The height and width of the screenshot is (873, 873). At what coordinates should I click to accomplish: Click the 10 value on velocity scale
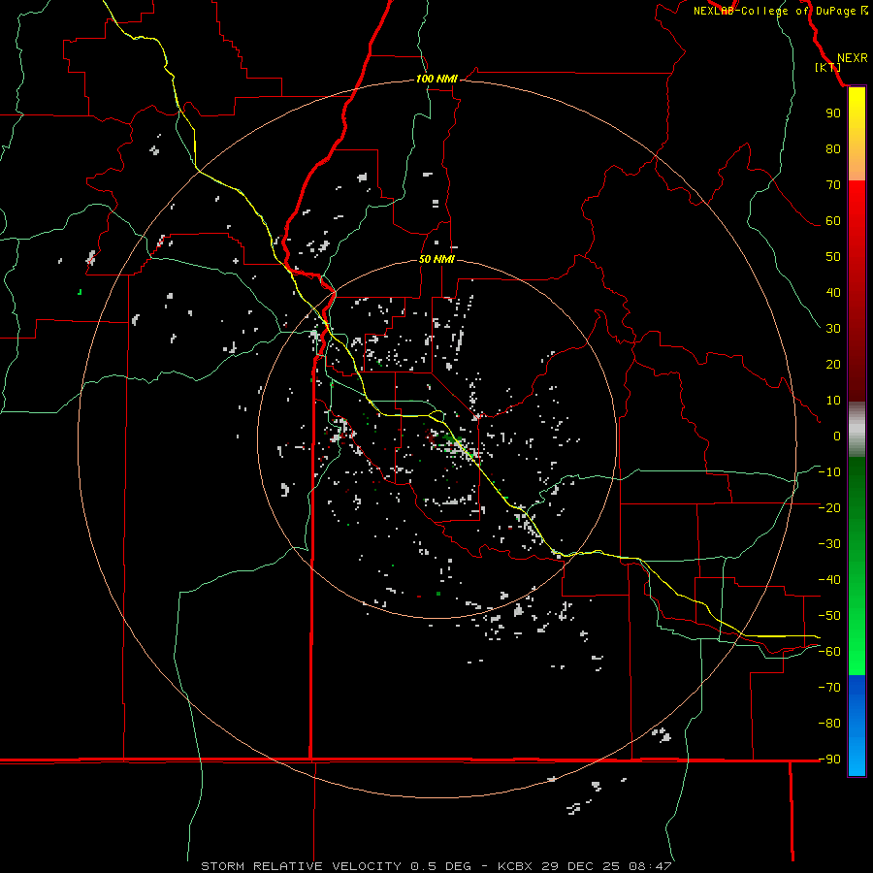[833, 401]
